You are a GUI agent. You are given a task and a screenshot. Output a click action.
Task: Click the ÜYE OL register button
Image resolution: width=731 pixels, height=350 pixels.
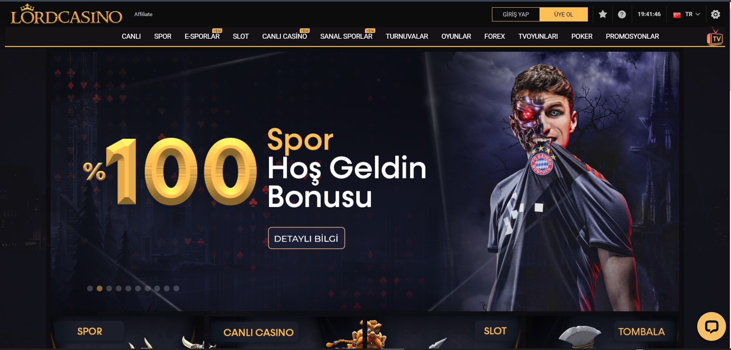pos(563,14)
